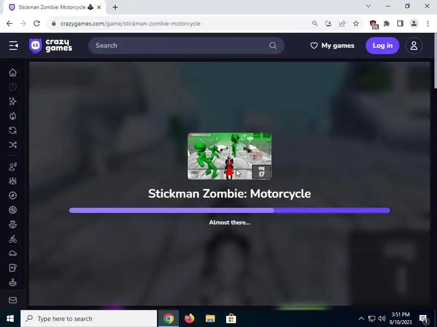Open Windows Start menu
Screen dimensions: 437x327
coord(10,318)
